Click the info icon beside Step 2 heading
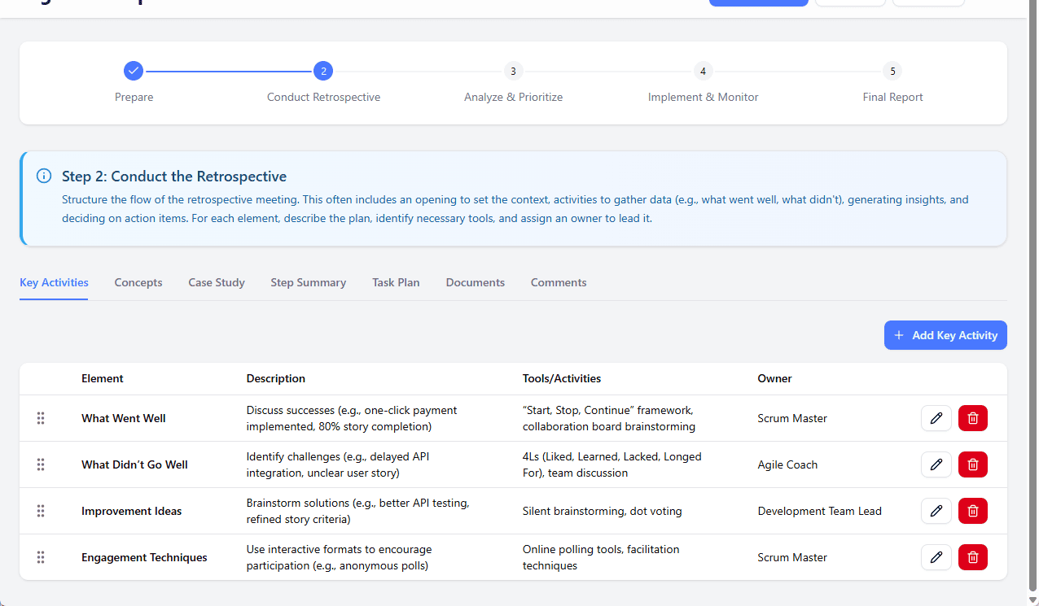 click(x=44, y=177)
